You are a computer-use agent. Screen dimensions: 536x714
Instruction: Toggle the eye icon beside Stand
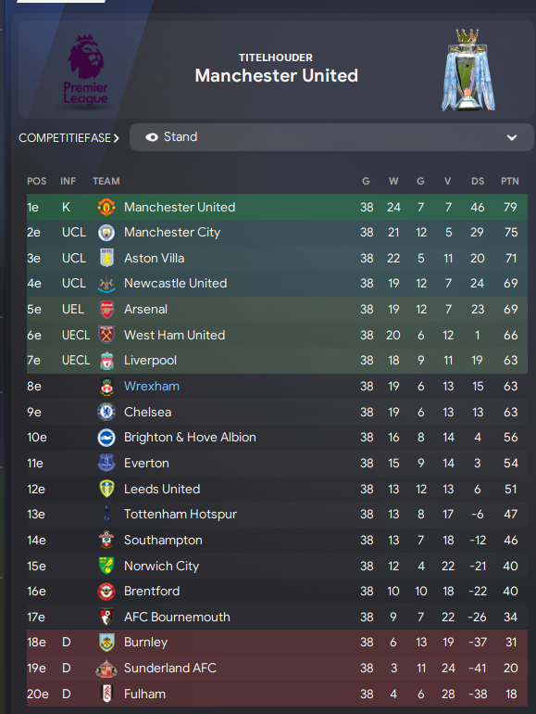coord(152,137)
